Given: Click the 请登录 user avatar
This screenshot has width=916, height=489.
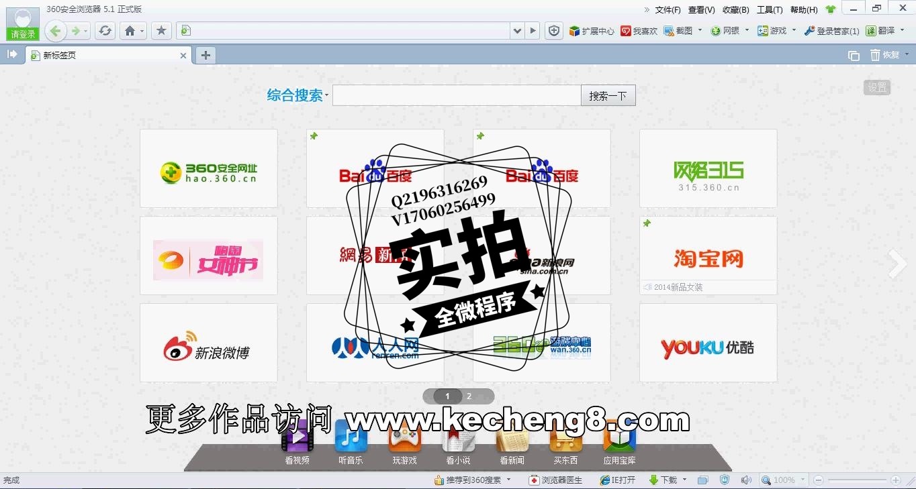Looking at the screenshot, I should point(23,23).
